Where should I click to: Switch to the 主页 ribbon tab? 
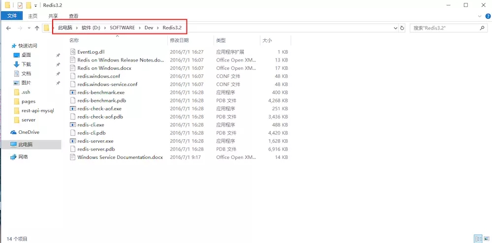32,16
